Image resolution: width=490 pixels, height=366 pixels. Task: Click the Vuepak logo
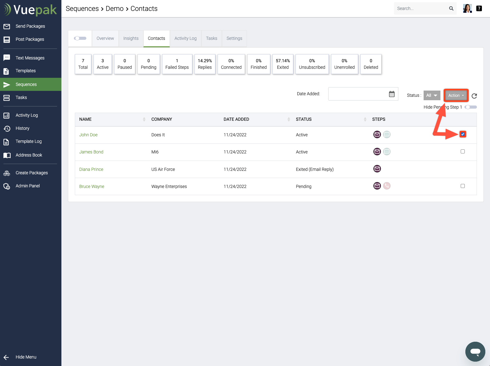pos(30,10)
